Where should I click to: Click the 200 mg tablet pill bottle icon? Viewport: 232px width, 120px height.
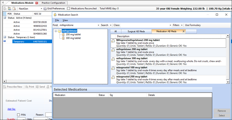(63, 34)
